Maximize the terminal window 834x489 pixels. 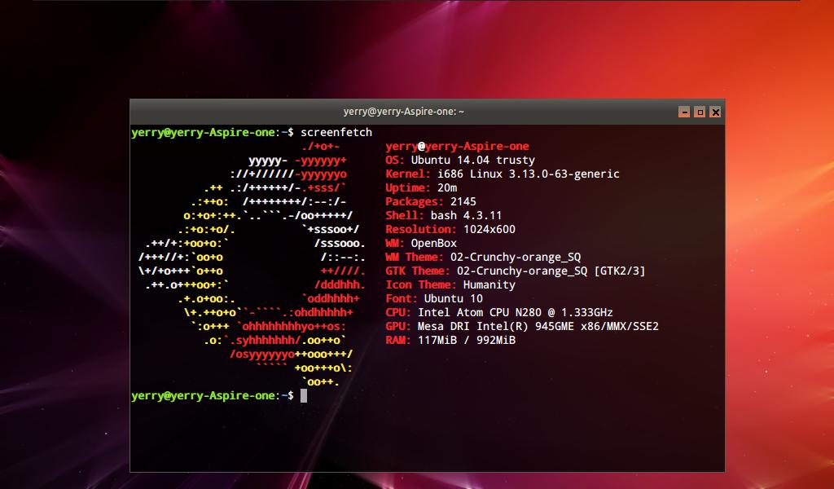coord(700,112)
